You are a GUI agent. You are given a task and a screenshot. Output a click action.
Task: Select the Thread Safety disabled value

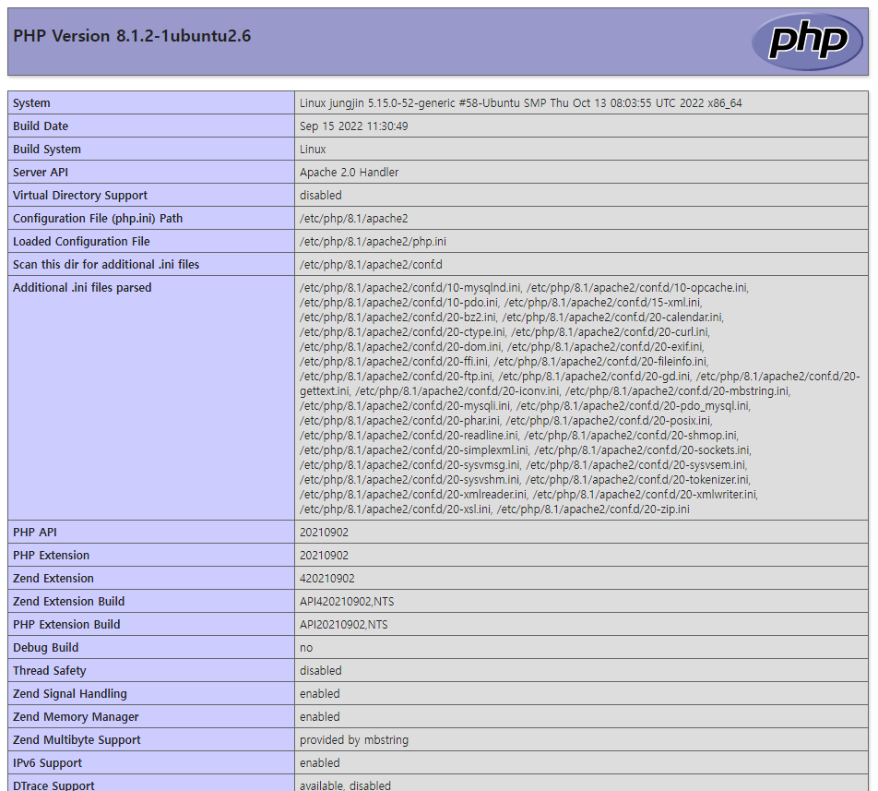click(x=320, y=671)
